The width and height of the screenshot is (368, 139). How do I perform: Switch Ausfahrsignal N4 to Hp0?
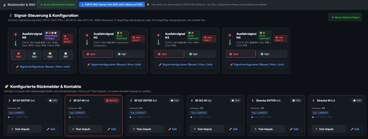[240, 54]
